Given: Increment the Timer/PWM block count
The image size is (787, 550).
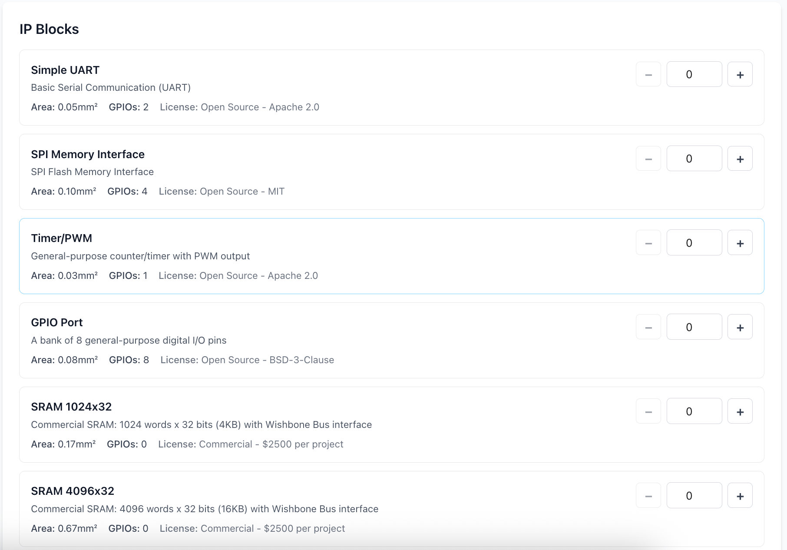Looking at the screenshot, I should (x=740, y=243).
